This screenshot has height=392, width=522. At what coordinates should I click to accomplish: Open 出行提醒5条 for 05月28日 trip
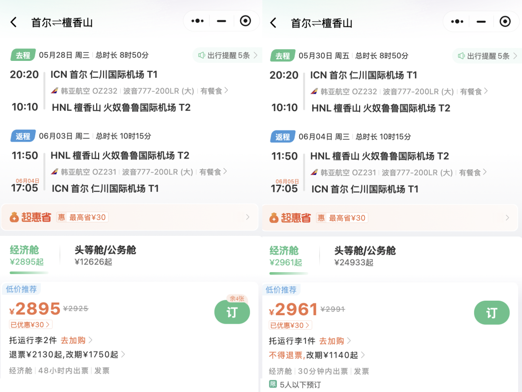click(x=228, y=55)
